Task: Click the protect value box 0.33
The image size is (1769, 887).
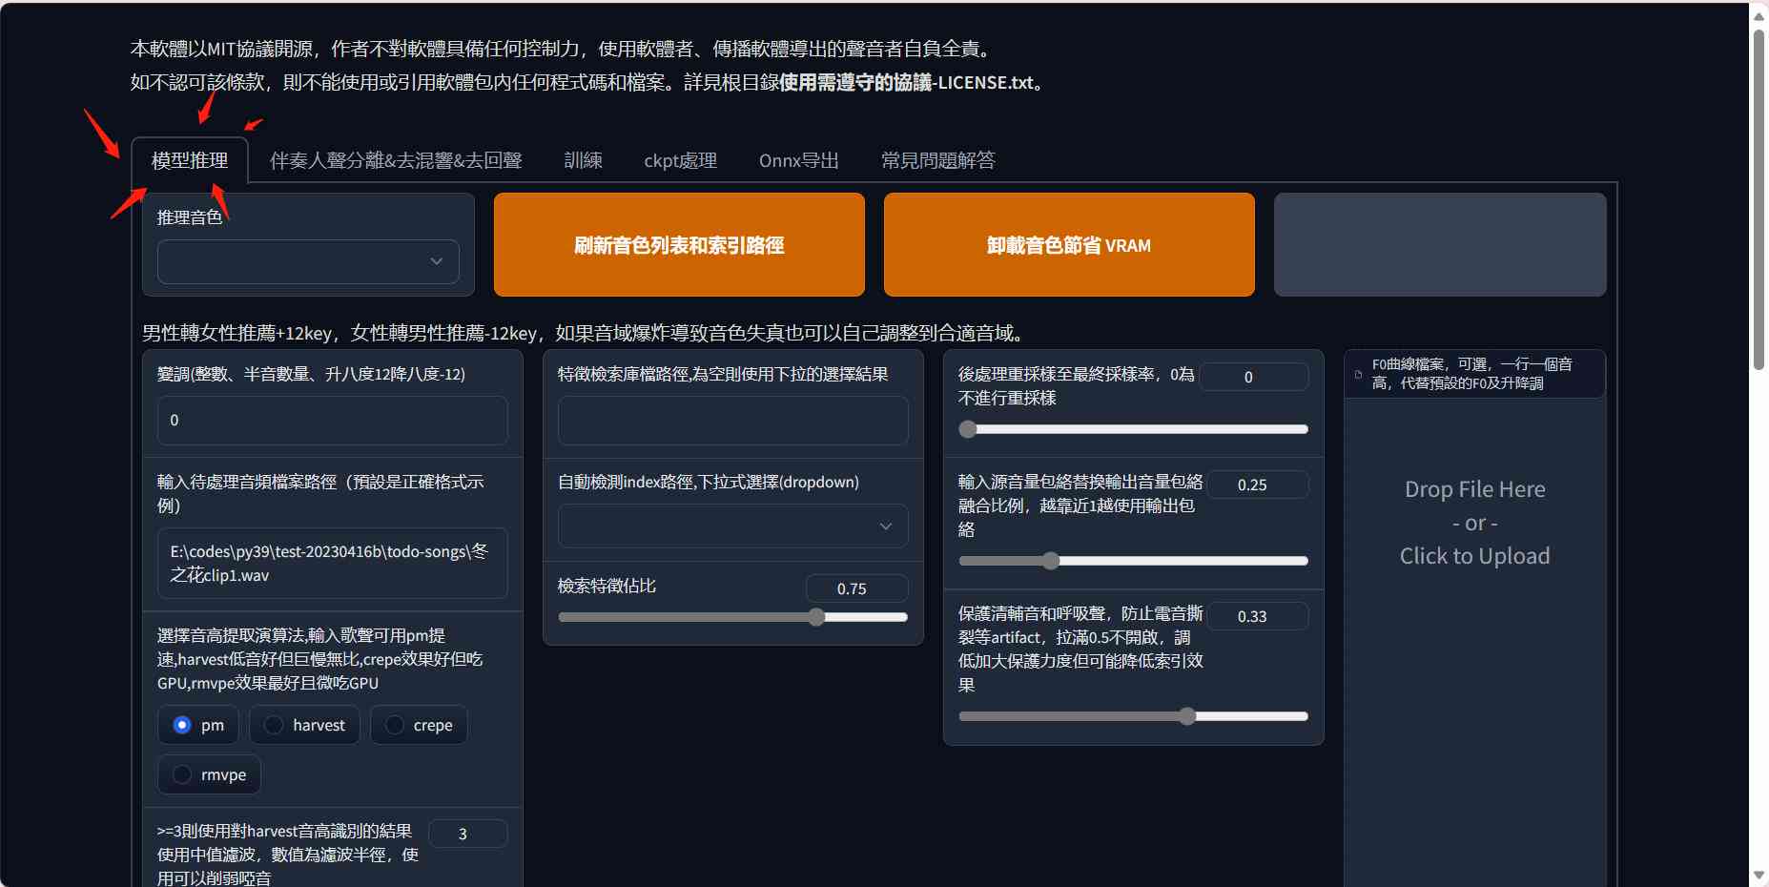Action: (1258, 616)
